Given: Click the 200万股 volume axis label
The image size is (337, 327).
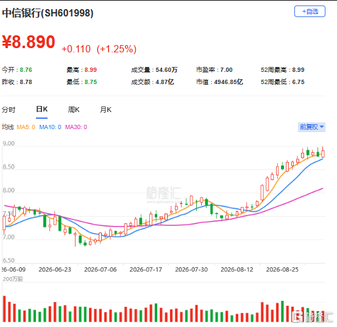Looking at the screenshot, I should [x=13, y=279].
